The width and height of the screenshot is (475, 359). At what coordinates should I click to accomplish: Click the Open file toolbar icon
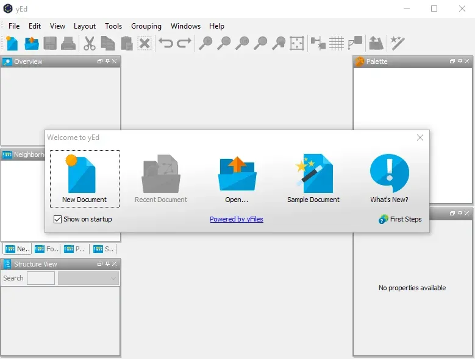click(x=32, y=43)
